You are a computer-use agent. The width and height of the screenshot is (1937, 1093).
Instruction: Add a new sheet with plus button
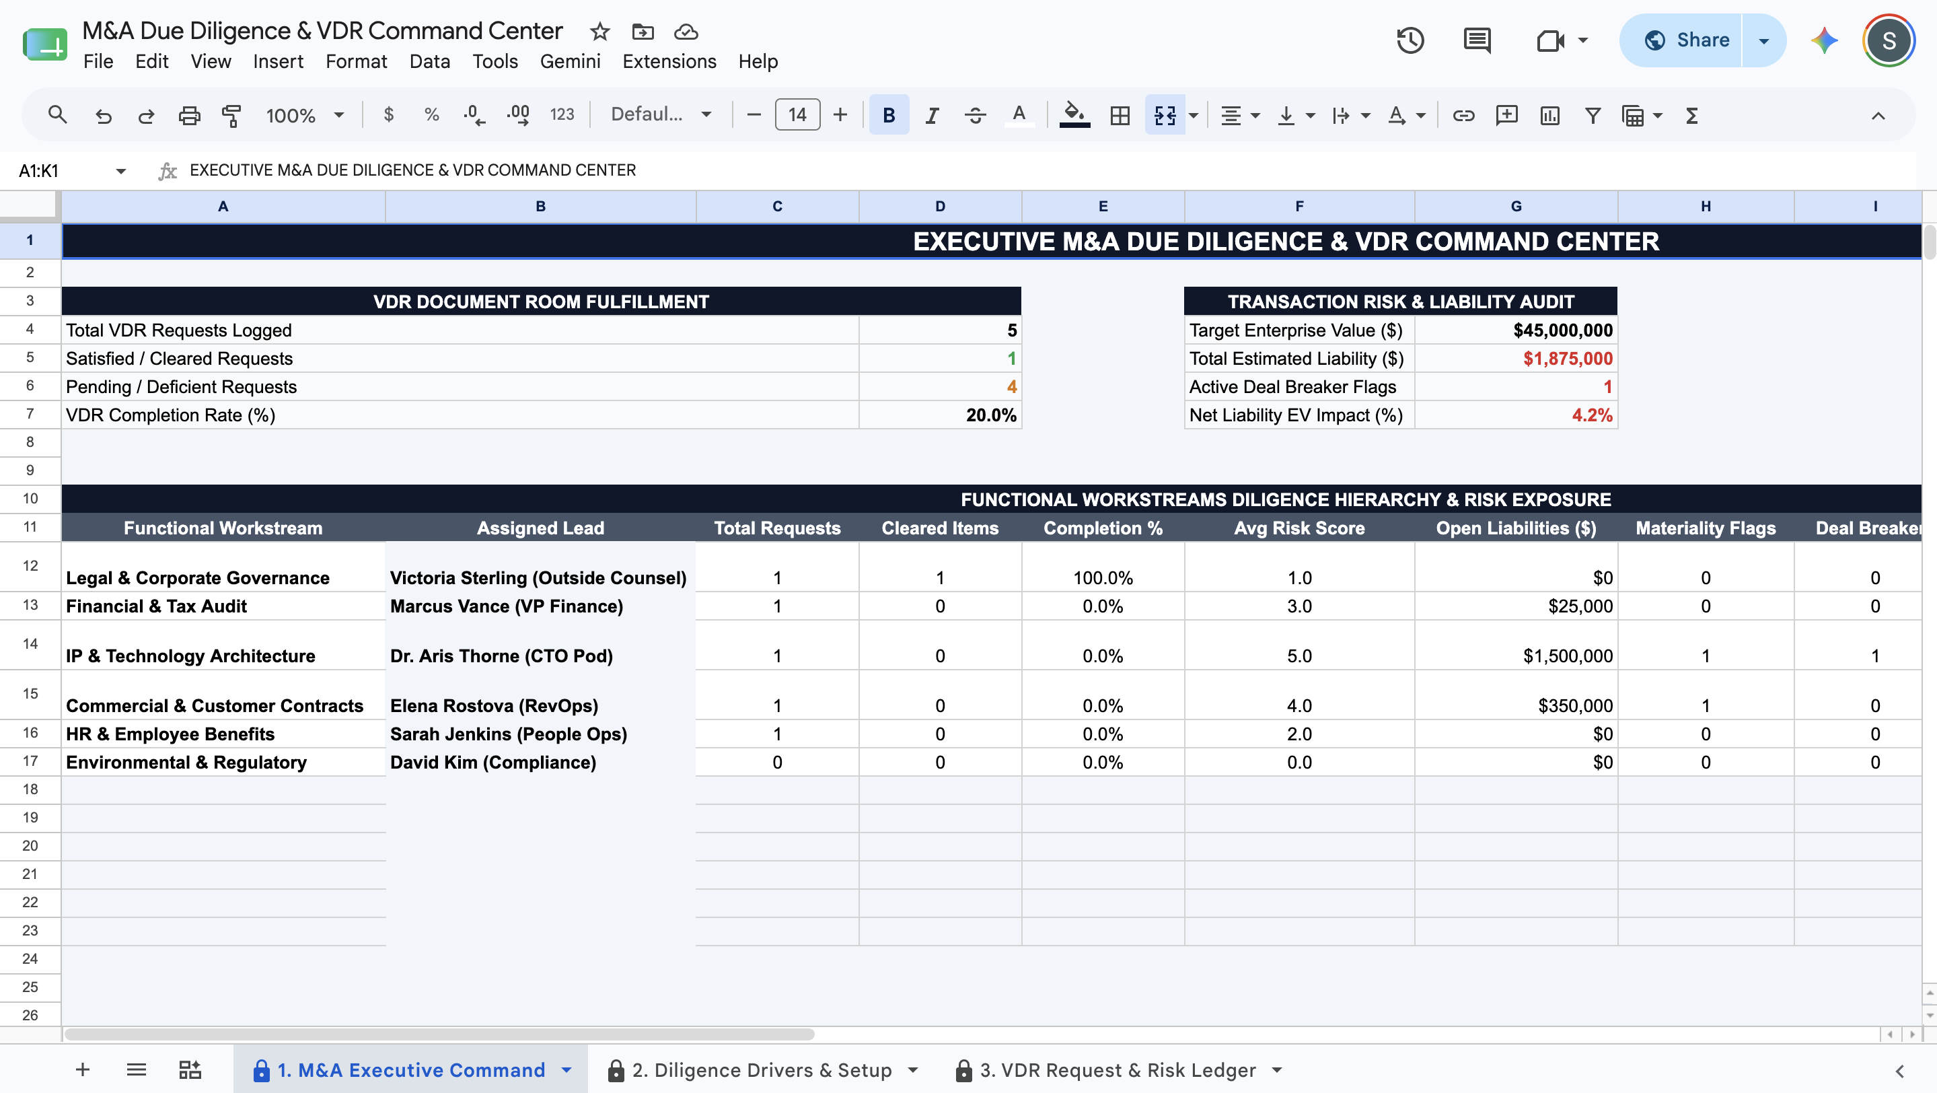(x=83, y=1069)
